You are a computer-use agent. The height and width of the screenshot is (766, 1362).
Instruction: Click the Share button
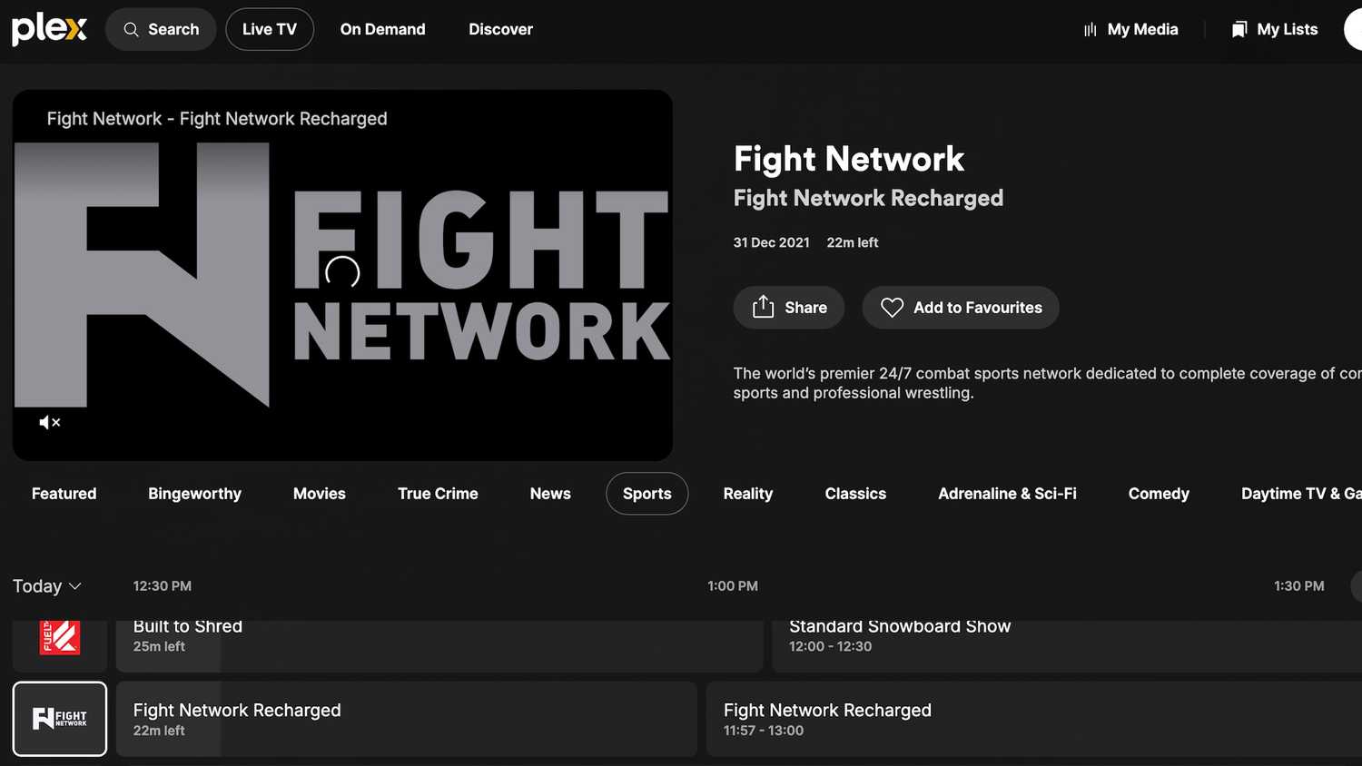[x=789, y=308]
